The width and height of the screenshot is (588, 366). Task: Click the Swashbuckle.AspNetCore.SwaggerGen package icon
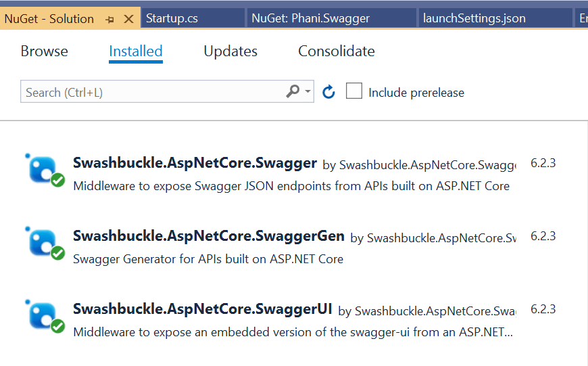click(43, 242)
